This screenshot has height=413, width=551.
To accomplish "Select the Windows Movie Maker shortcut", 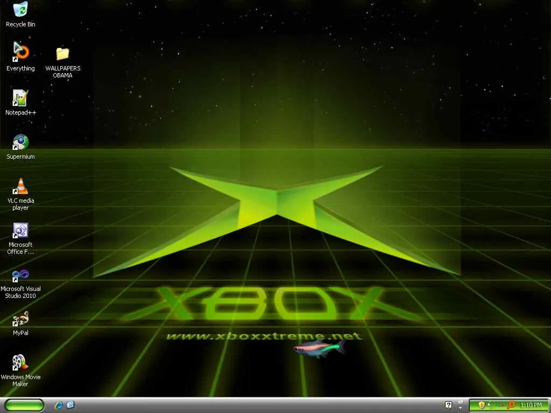I will [x=20, y=371].
